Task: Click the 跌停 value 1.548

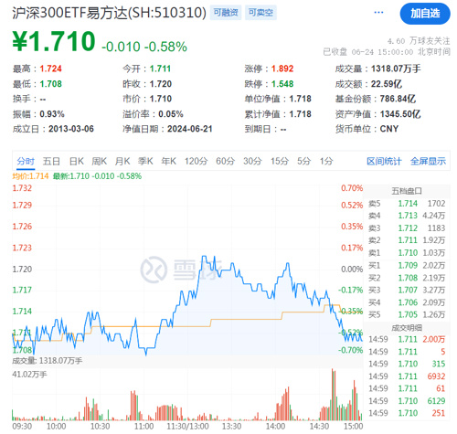Action: tap(282, 84)
